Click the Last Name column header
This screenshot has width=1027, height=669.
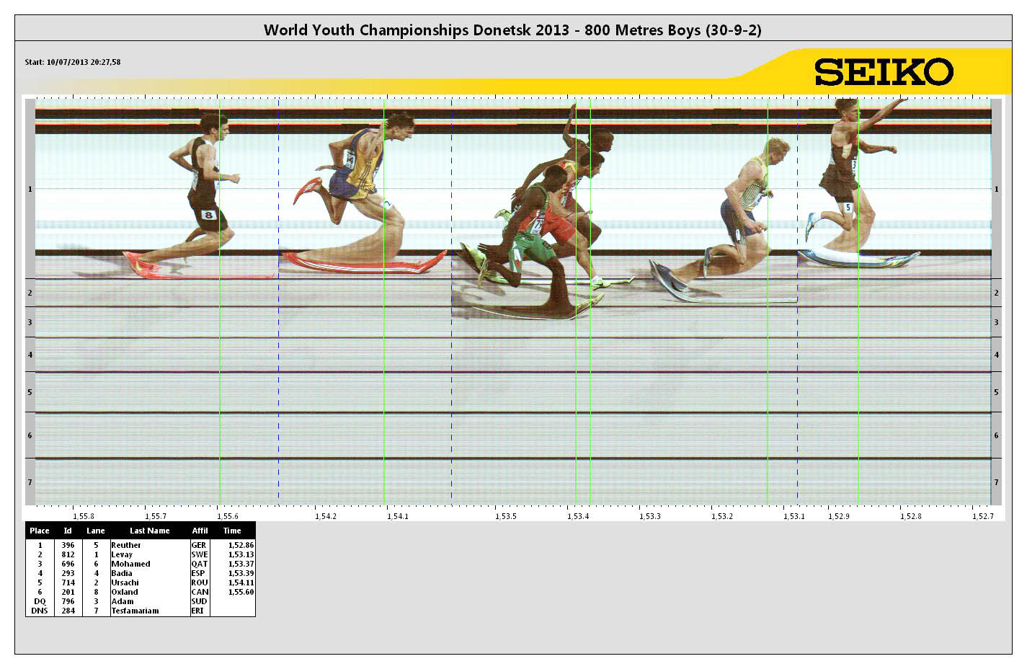pyautogui.click(x=149, y=531)
